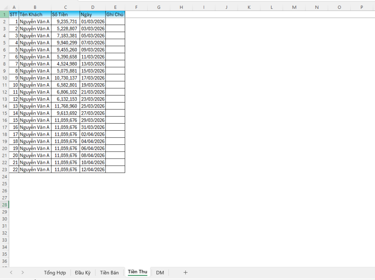Click the Select All corner triangle
The image size is (375, 280).
[4, 7]
